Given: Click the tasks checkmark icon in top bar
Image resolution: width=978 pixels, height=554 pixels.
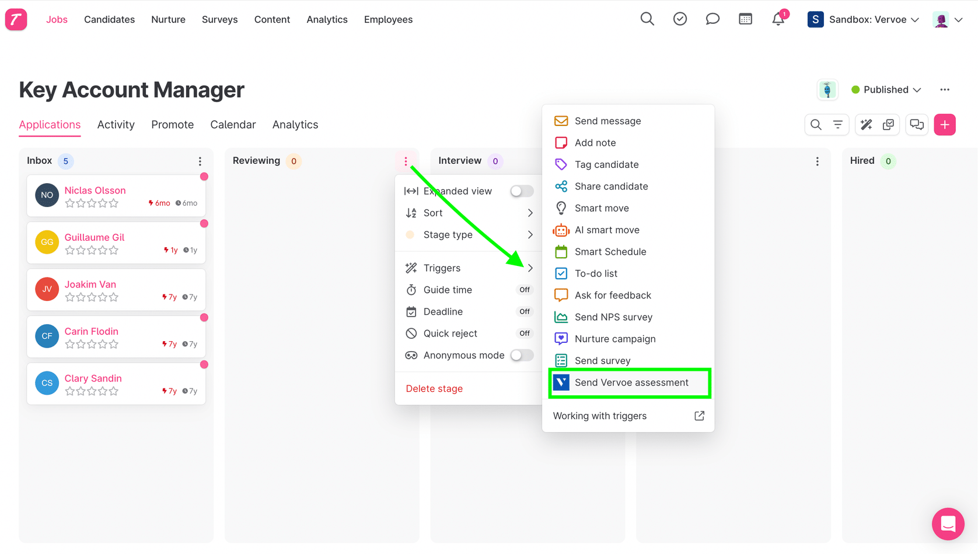Looking at the screenshot, I should 680,19.
